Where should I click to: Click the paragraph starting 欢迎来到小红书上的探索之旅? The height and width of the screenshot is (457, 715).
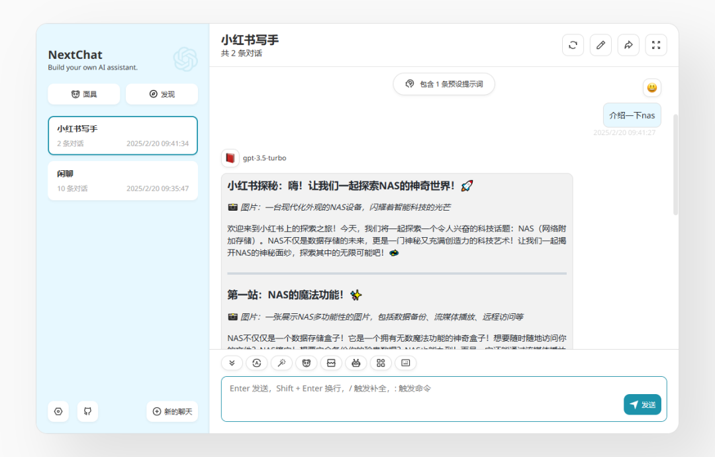point(397,241)
